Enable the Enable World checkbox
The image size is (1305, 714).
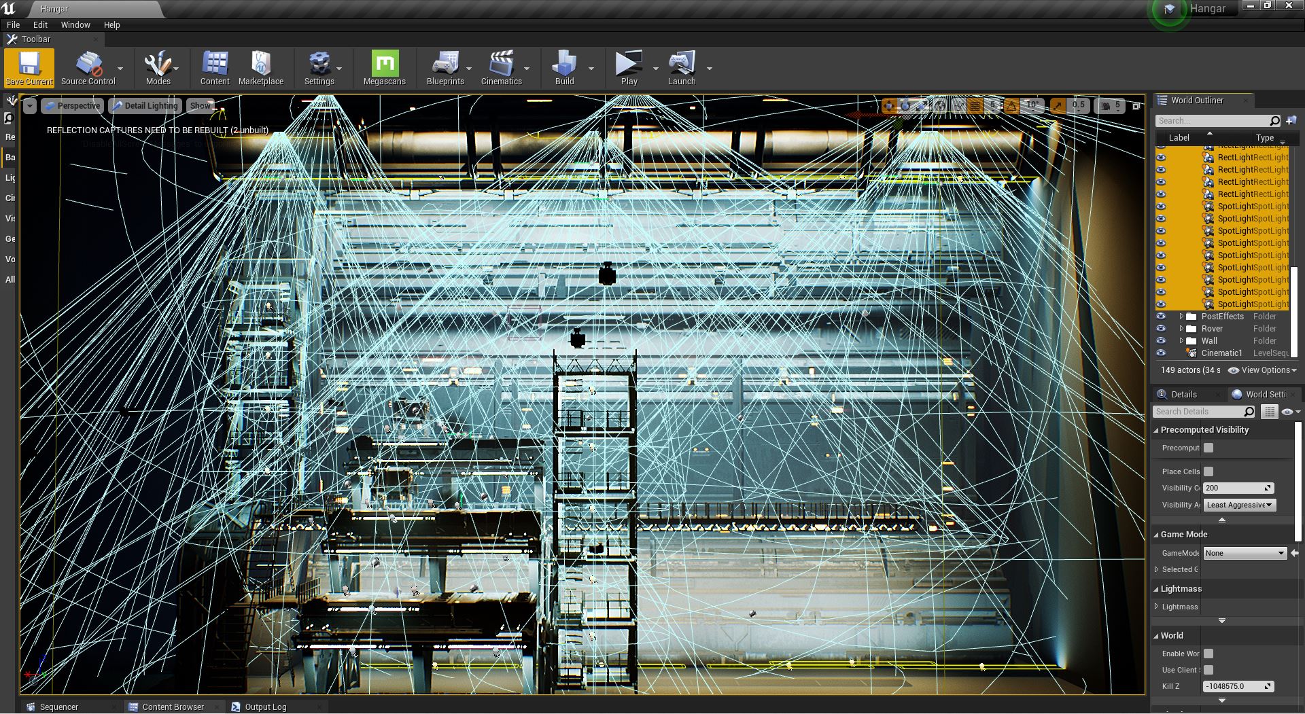tap(1208, 654)
